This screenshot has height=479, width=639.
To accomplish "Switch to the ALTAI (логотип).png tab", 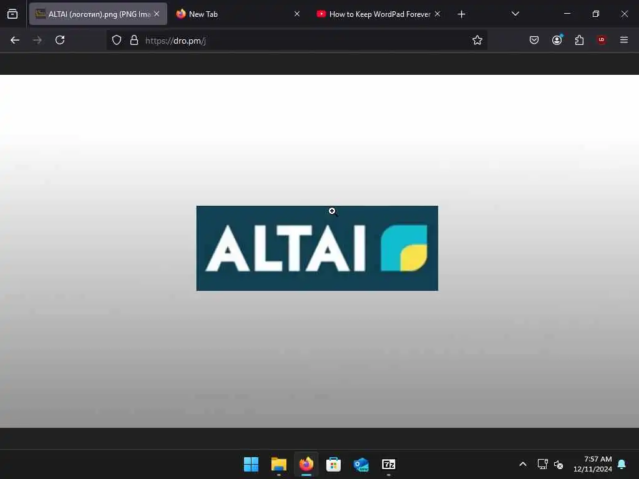I will [x=98, y=14].
